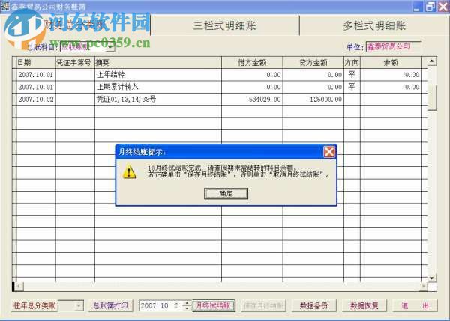The height and width of the screenshot is (321, 450).
Task: Click the 借方金额 column header
Action: (x=252, y=62)
